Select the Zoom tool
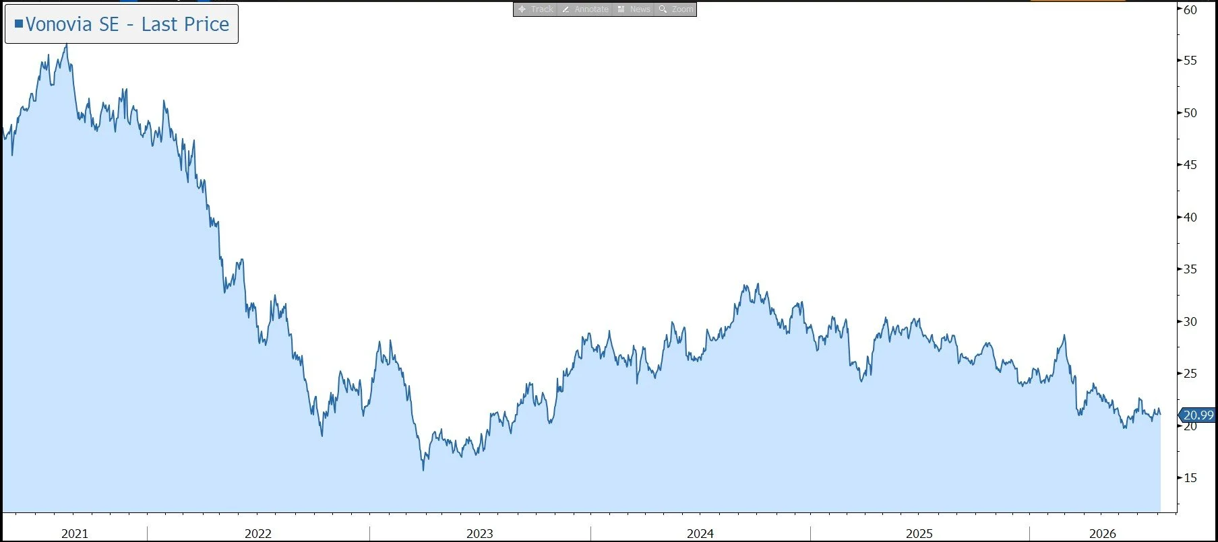Image resolution: width=1218 pixels, height=542 pixels. coord(675,9)
